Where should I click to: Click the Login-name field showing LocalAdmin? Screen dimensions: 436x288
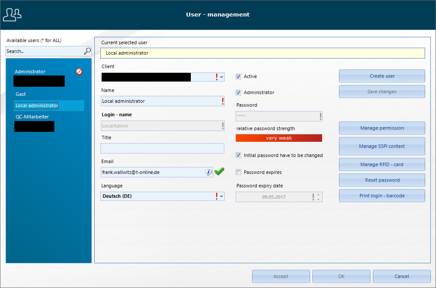point(163,126)
